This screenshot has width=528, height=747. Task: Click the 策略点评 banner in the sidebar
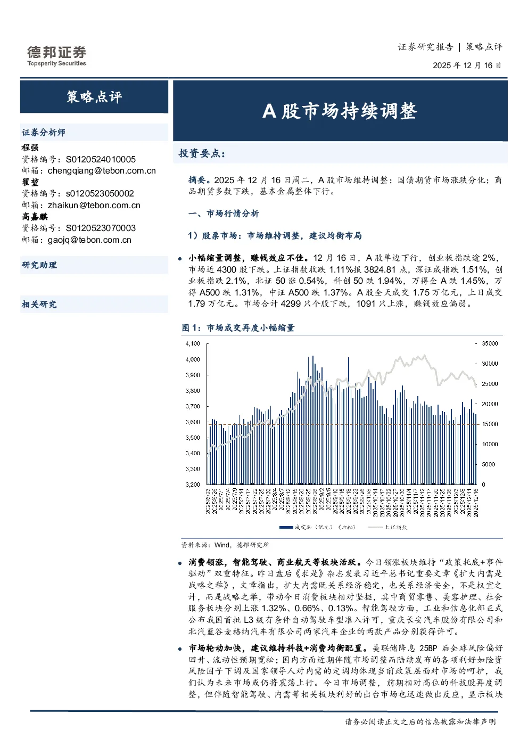pos(94,96)
